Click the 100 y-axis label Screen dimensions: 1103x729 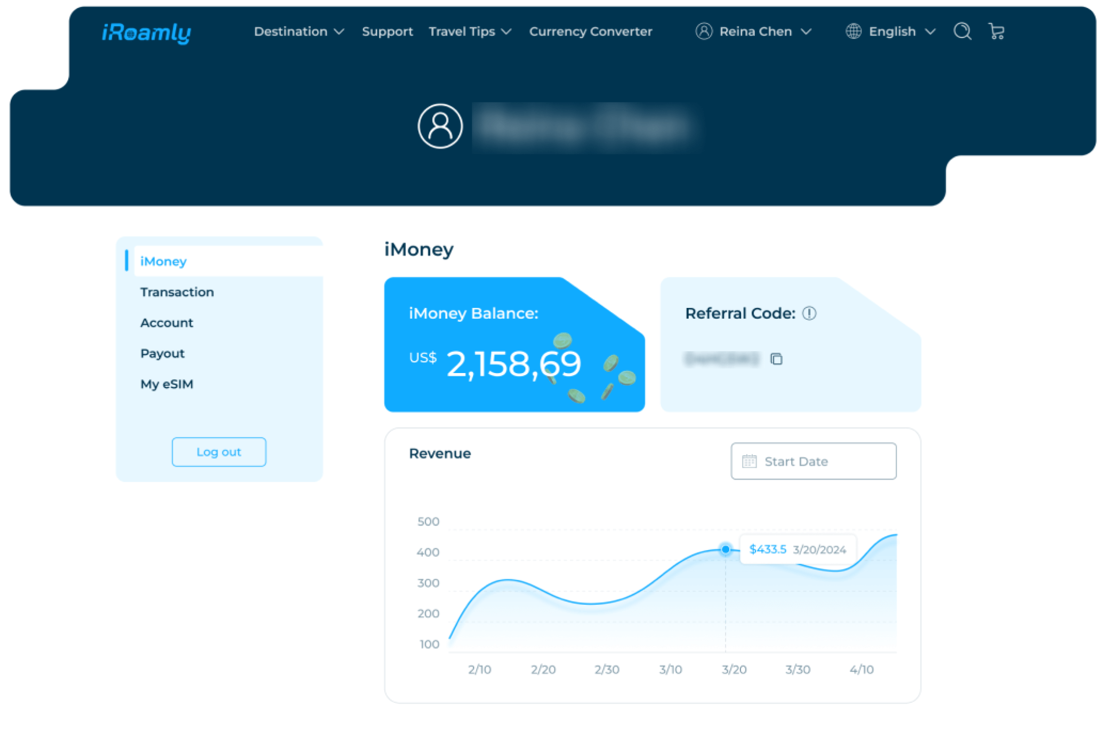[429, 644]
